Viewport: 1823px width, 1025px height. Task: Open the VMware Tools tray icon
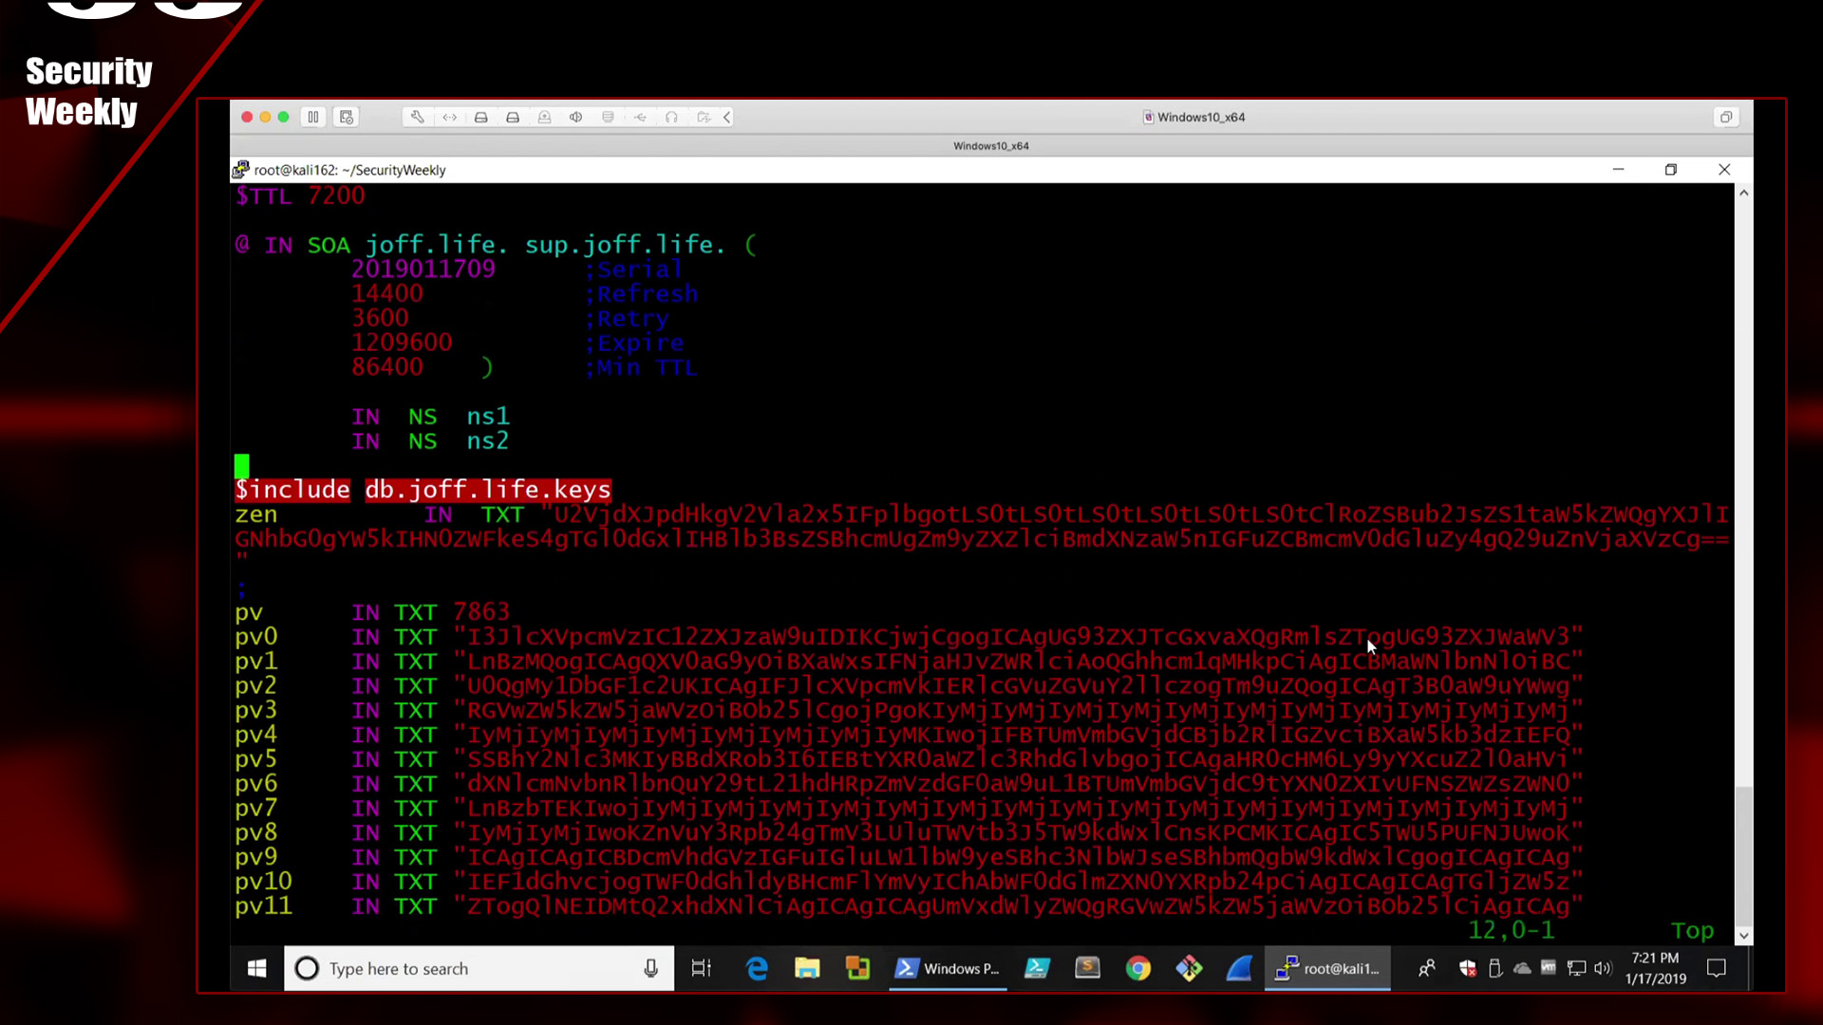point(1549,968)
